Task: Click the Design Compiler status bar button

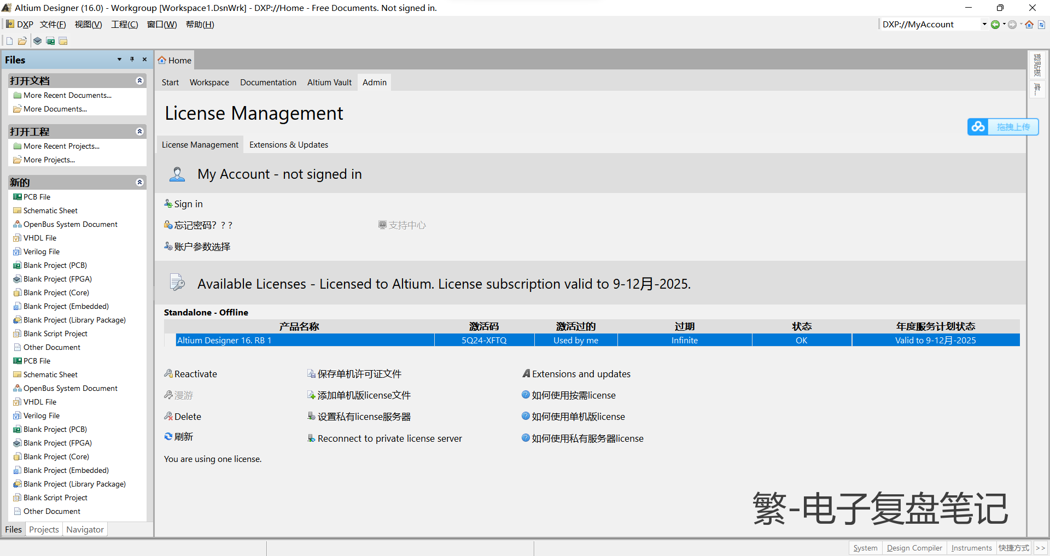Action: (x=914, y=548)
